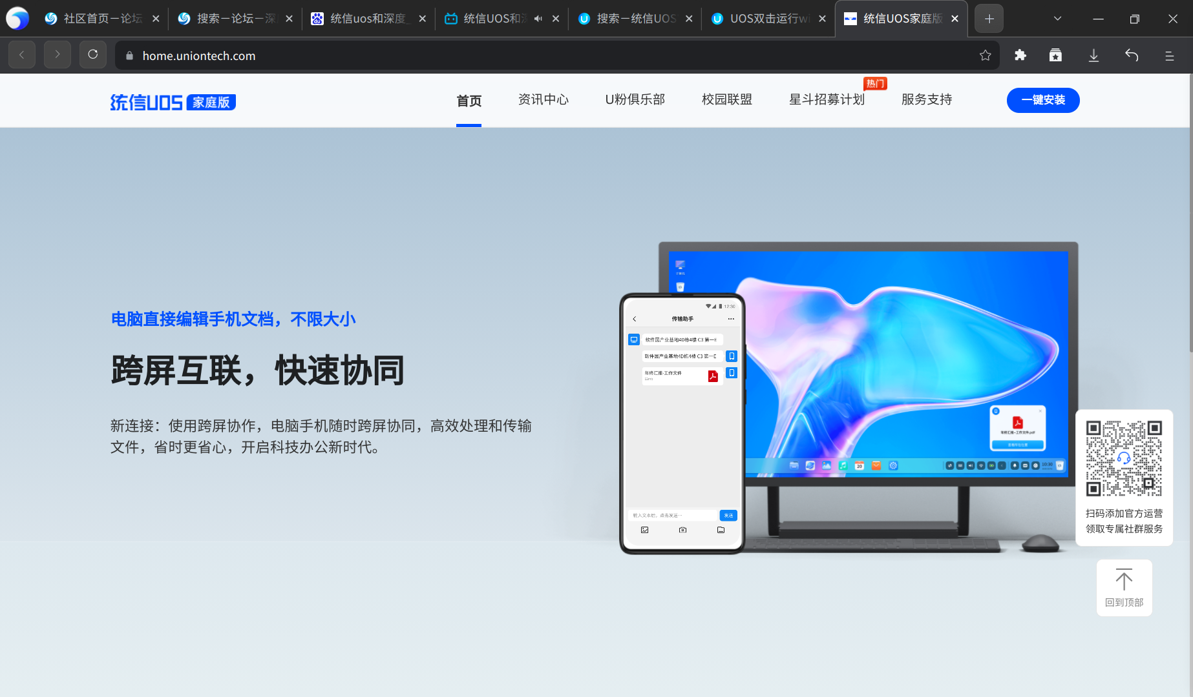This screenshot has width=1193, height=697.
Task: Minimize the browser window
Action: 1098,19
